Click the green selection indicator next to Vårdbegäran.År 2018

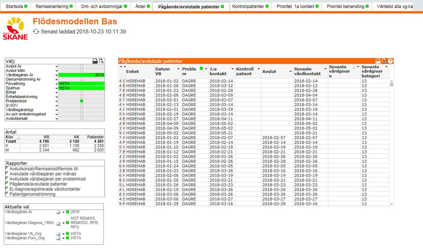pos(67,212)
